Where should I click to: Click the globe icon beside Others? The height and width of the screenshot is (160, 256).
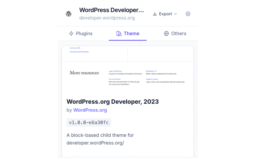pyautogui.click(x=166, y=33)
